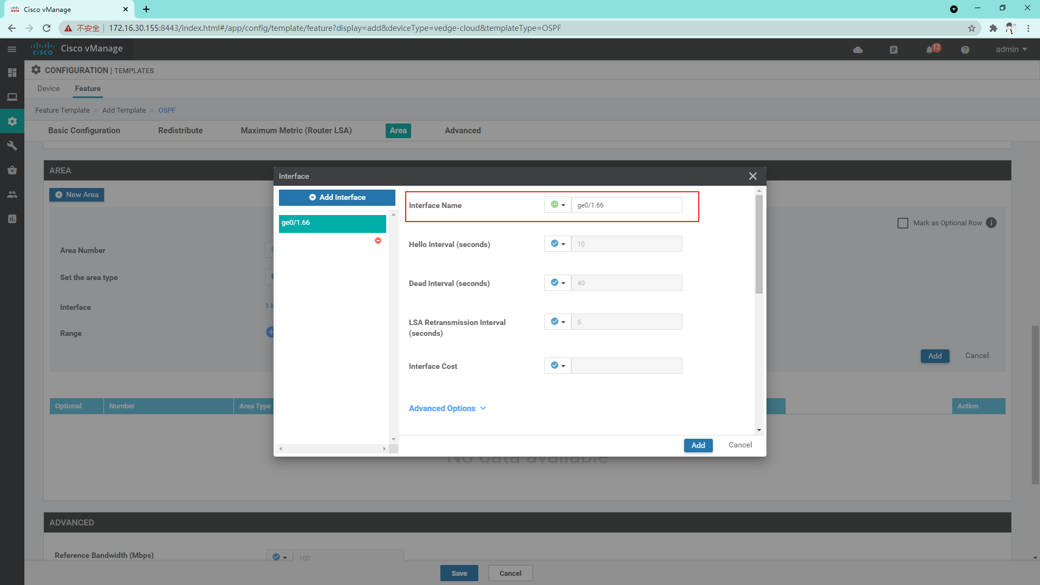Toggle the Hello Interval default value selector
The image size is (1040, 585).
point(557,244)
